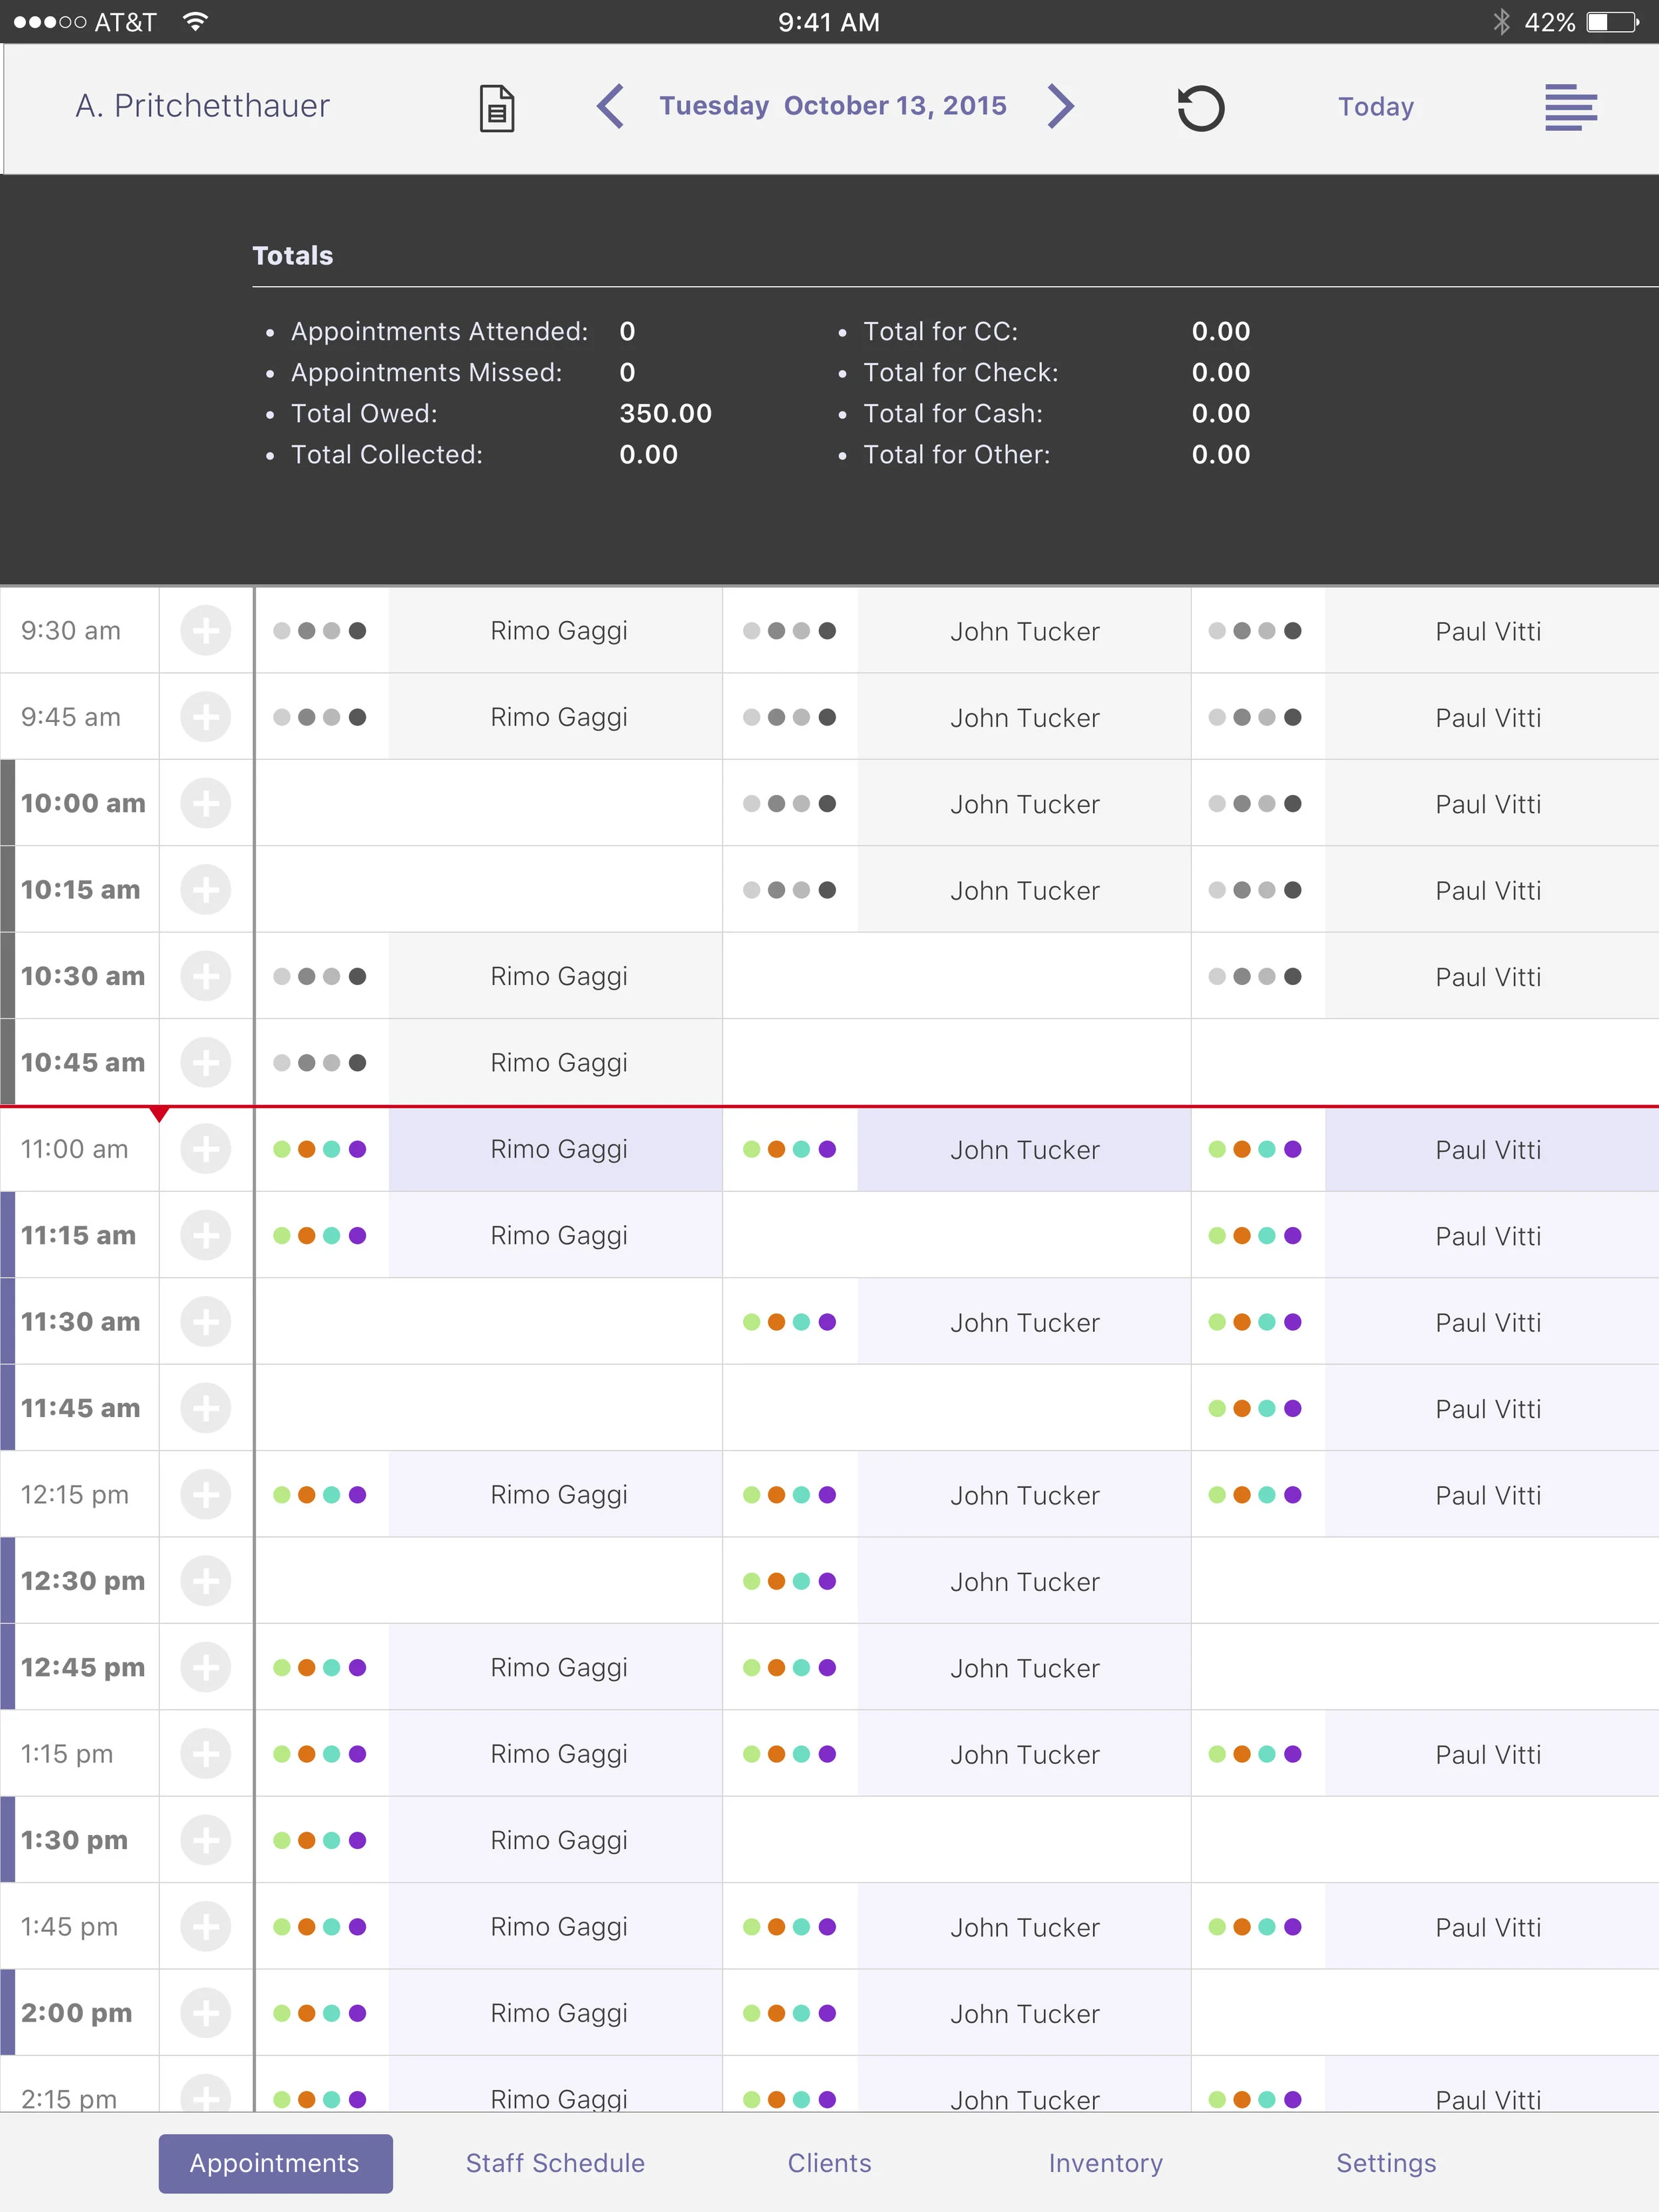1659x2212 pixels.
Task: Open the Inventory tab
Action: pyautogui.click(x=1105, y=2163)
